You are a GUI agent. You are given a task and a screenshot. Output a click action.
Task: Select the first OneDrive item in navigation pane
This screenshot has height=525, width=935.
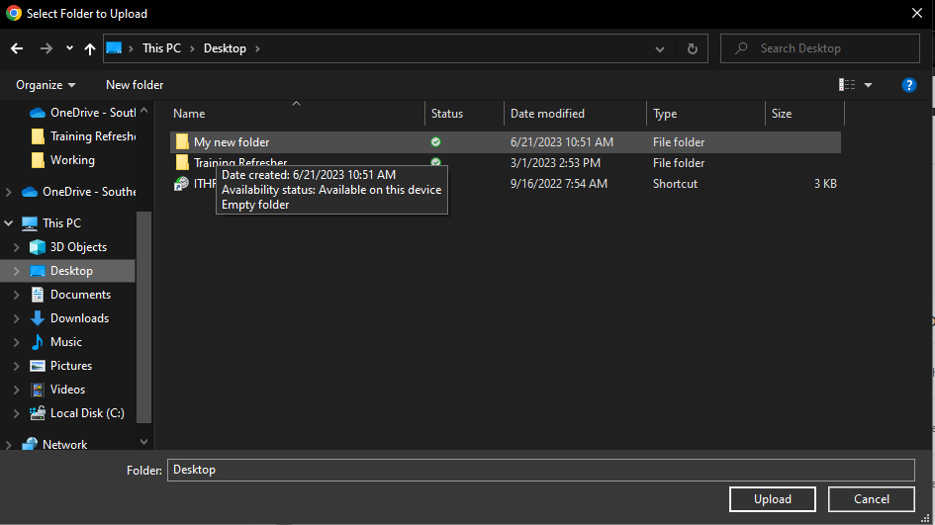coord(82,113)
